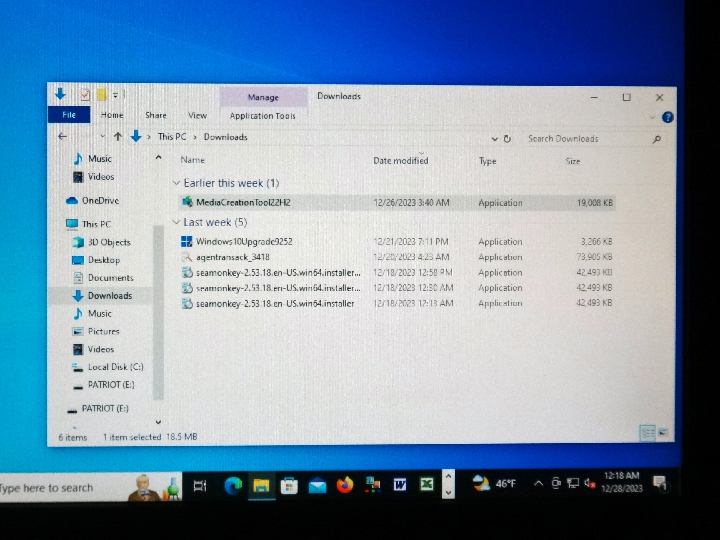Click This PC in address bar
This screenshot has width=720, height=540.
tap(172, 137)
